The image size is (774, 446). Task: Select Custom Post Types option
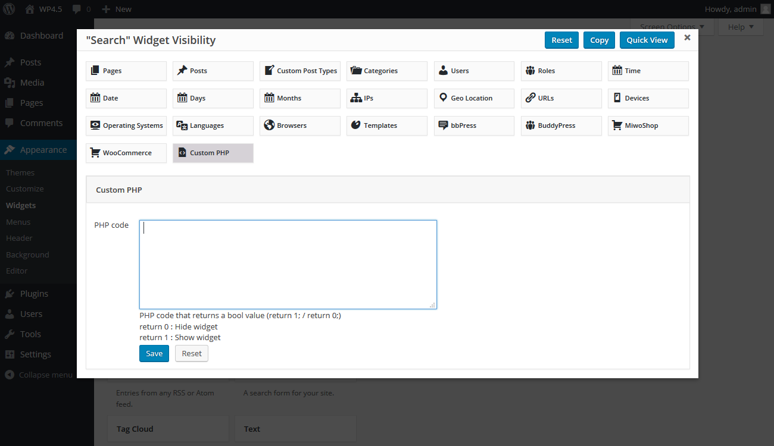coord(300,71)
